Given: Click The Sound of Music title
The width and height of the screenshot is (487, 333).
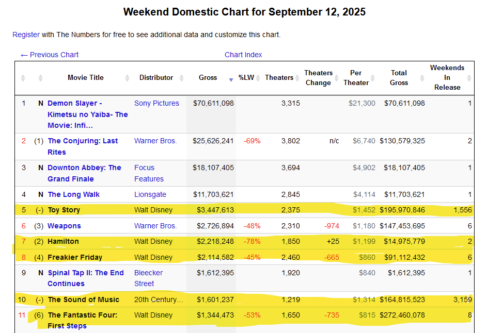Looking at the screenshot, I should coord(84,300).
